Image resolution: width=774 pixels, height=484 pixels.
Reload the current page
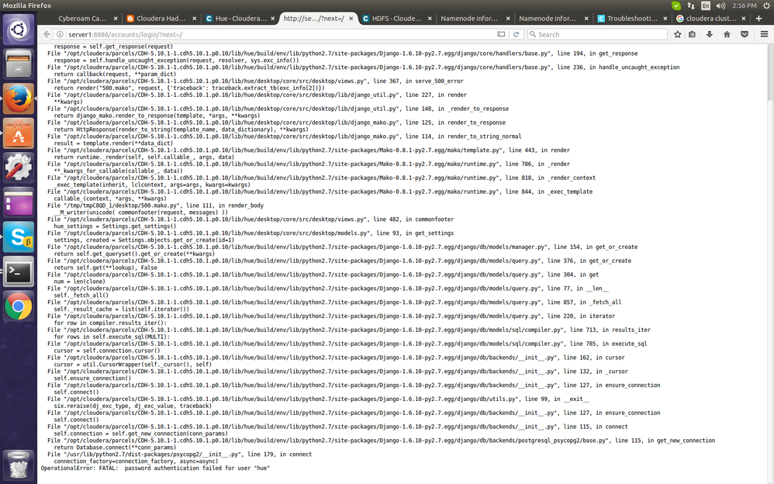coord(516,34)
